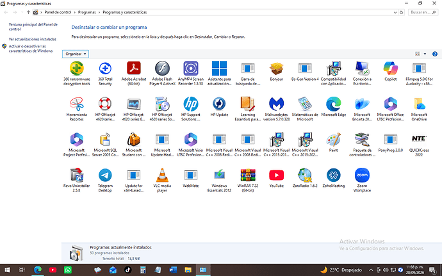Select Telegram Desktop program
The height and width of the screenshot is (276, 442).
(x=105, y=180)
